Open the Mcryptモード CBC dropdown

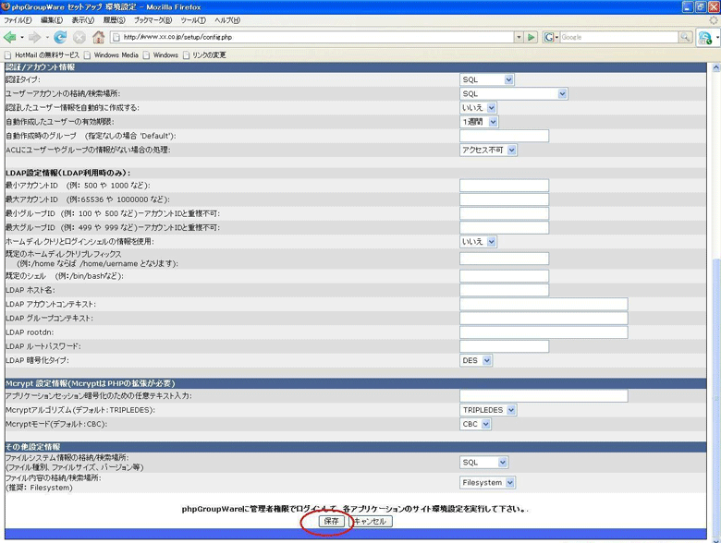click(475, 425)
